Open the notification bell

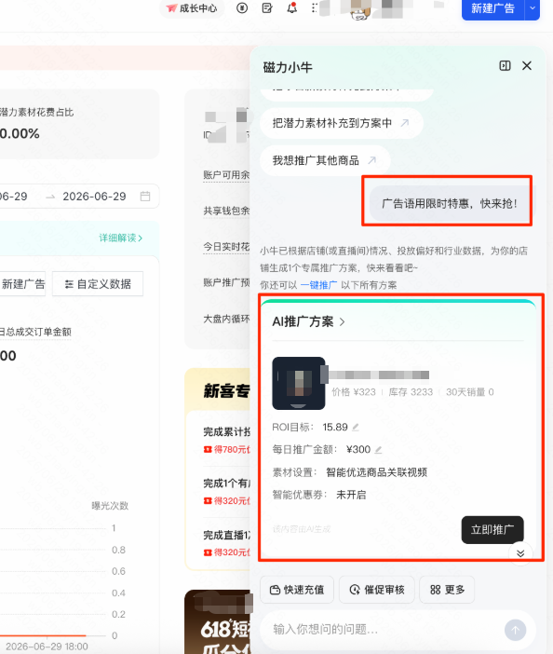(292, 8)
